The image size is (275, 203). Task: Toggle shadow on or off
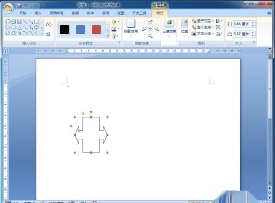(x=150, y=29)
